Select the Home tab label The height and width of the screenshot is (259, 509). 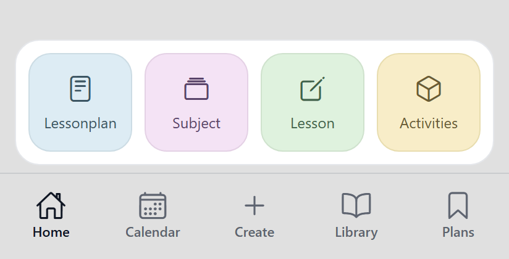[x=51, y=232]
